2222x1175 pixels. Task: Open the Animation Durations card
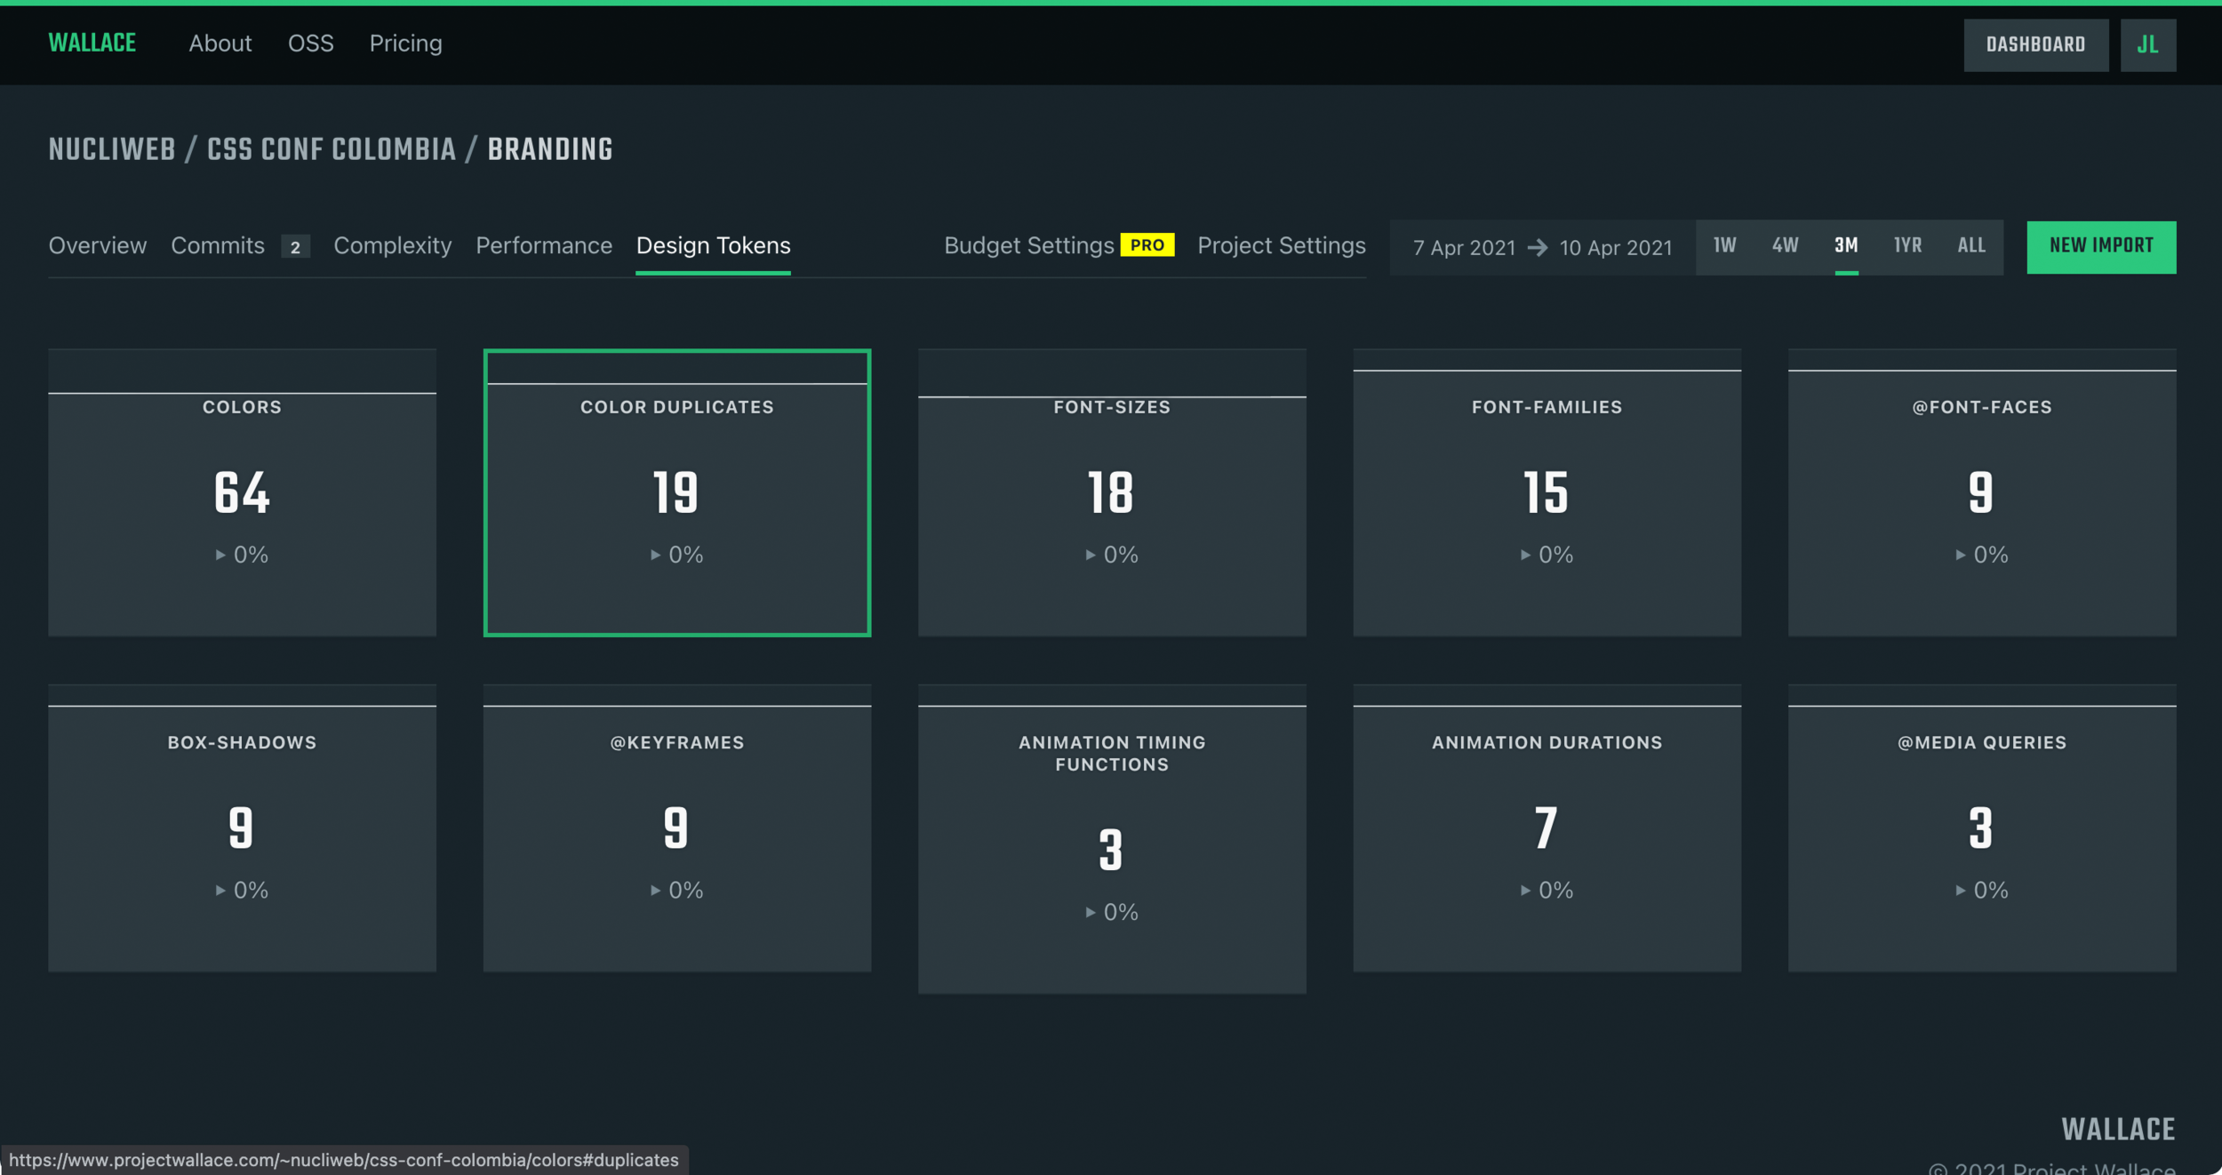pyautogui.click(x=1547, y=828)
